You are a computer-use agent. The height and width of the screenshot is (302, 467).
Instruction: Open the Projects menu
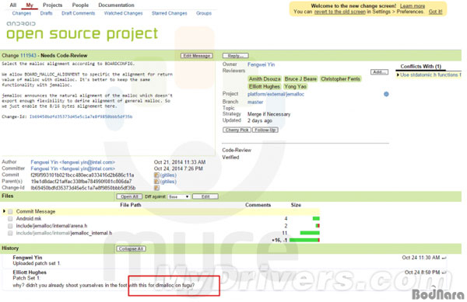53,5
